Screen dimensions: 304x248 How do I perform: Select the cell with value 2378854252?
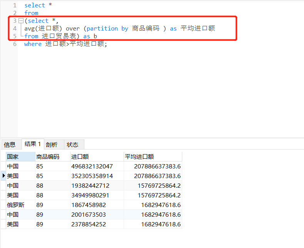point(97,224)
